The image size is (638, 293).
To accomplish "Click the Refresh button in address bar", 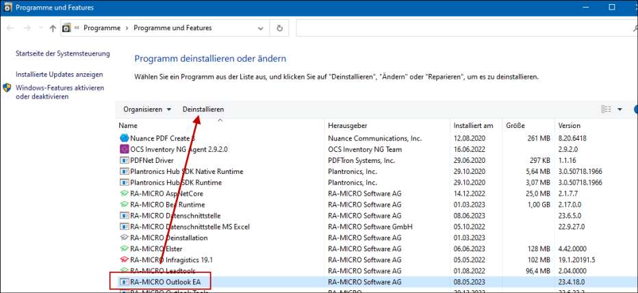I will (x=279, y=28).
